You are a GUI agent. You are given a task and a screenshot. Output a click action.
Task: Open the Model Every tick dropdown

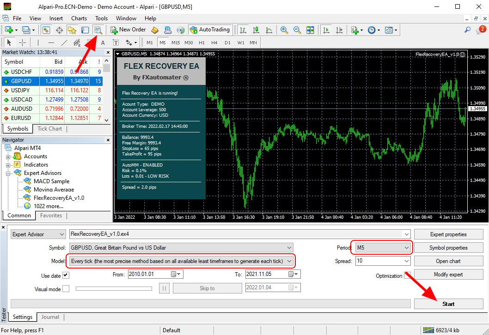pos(181,261)
